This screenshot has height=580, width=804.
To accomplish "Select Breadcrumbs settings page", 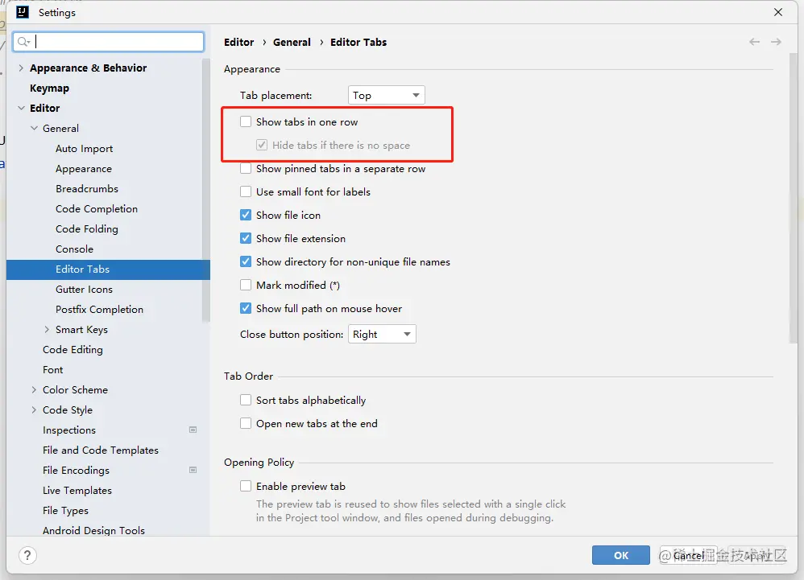I will (x=87, y=188).
